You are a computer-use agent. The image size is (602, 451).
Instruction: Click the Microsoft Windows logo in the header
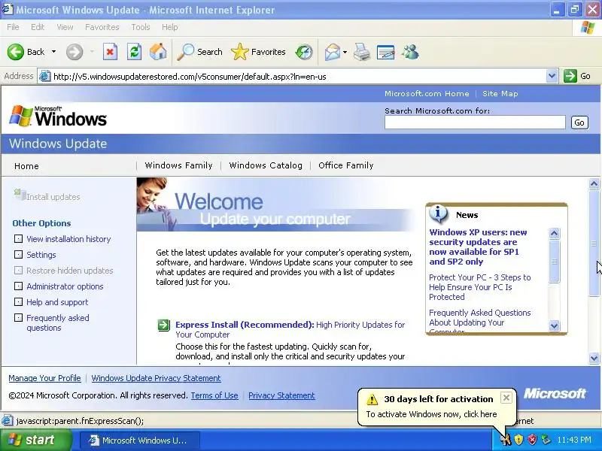tap(58, 117)
